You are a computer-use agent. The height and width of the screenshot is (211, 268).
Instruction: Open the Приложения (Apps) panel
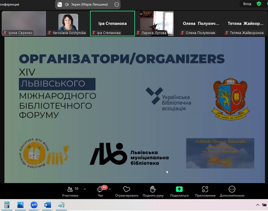tap(205, 189)
